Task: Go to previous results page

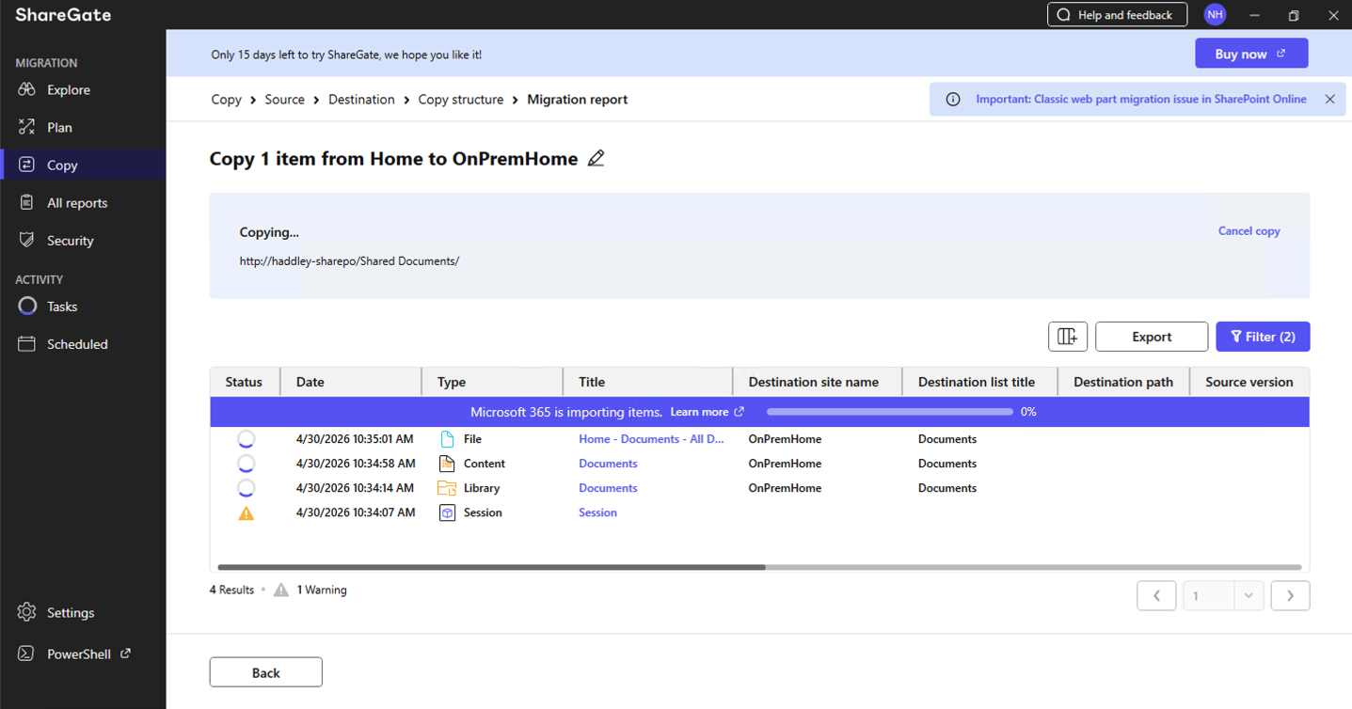Action: 1156,595
